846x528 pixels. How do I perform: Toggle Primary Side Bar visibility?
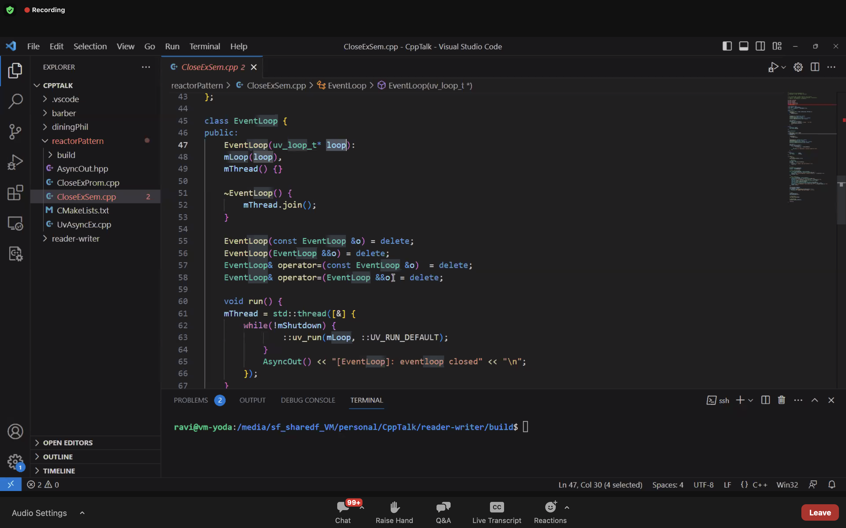tap(727, 46)
